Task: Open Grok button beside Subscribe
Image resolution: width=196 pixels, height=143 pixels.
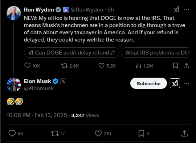Action: click(x=175, y=83)
